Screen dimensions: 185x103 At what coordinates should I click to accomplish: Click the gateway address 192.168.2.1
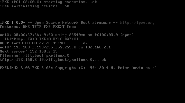[x=98, y=47]
